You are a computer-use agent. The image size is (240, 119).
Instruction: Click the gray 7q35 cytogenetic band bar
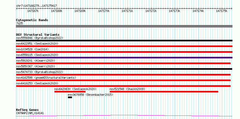point(124,26)
